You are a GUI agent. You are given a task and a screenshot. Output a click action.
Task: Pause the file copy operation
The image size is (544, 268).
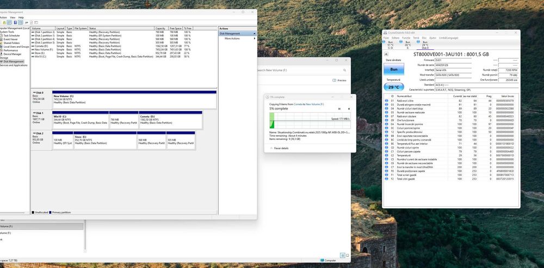[x=339, y=109]
